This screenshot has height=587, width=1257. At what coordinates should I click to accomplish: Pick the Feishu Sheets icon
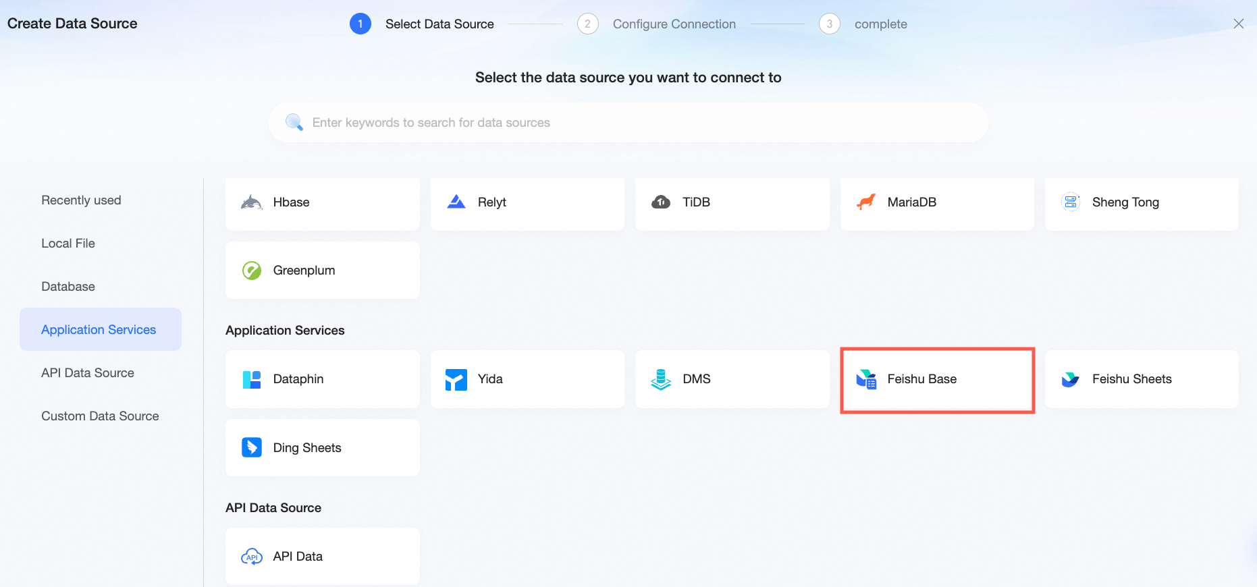pyautogui.click(x=1071, y=379)
